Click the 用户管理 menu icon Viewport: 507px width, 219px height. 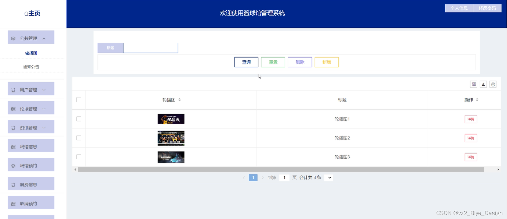[13, 90]
